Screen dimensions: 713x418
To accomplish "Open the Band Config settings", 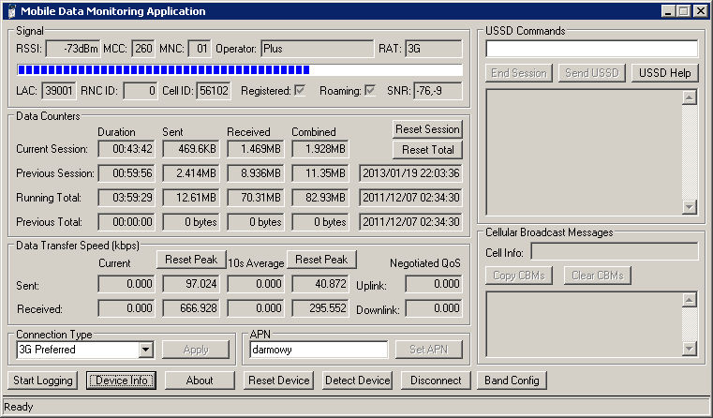I will click(x=512, y=381).
